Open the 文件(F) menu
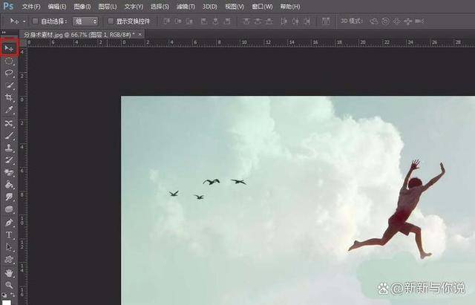475x305 pixels. (x=31, y=7)
